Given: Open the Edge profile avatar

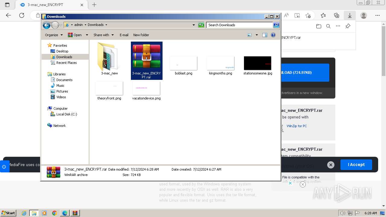Looking at the screenshot, I should click(x=364, y=15).
